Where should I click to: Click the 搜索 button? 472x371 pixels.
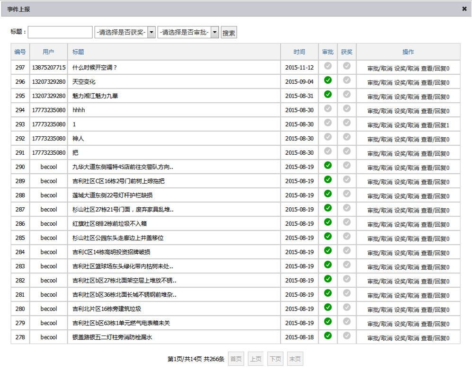[229, 33]
